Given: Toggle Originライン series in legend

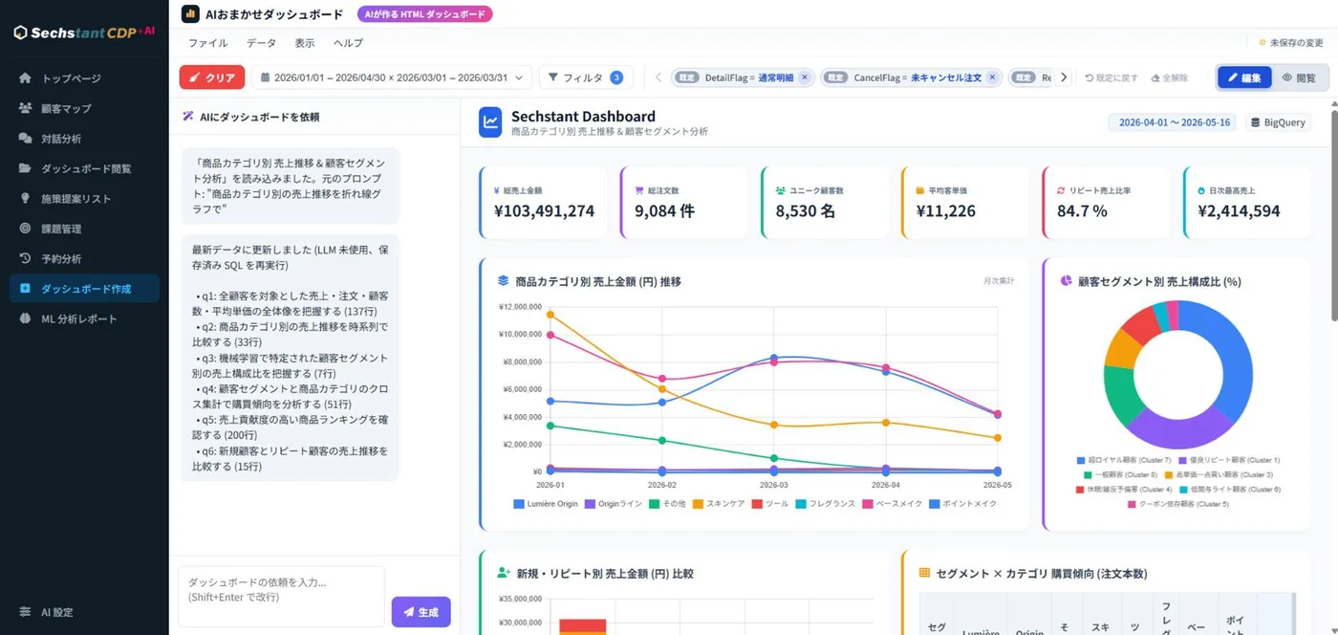Looking at the screenshot, I should [614, 503].
